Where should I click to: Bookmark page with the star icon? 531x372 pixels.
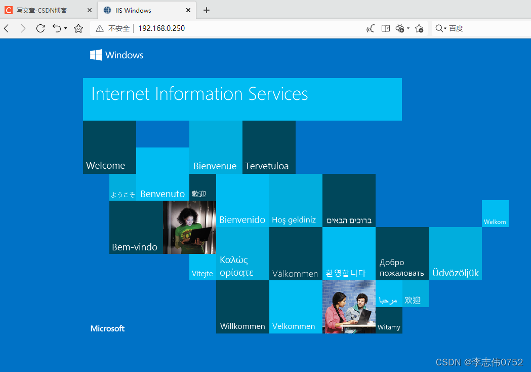coord(78,28)
